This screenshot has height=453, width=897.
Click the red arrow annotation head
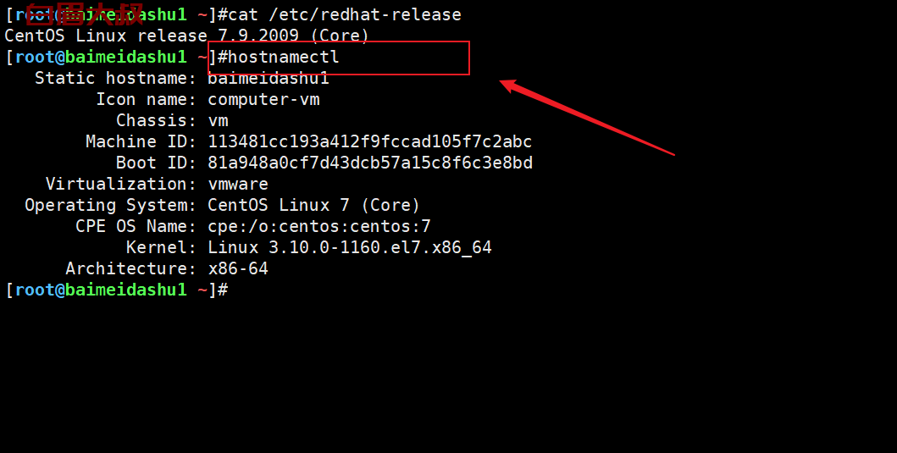[x=511, y=86]
